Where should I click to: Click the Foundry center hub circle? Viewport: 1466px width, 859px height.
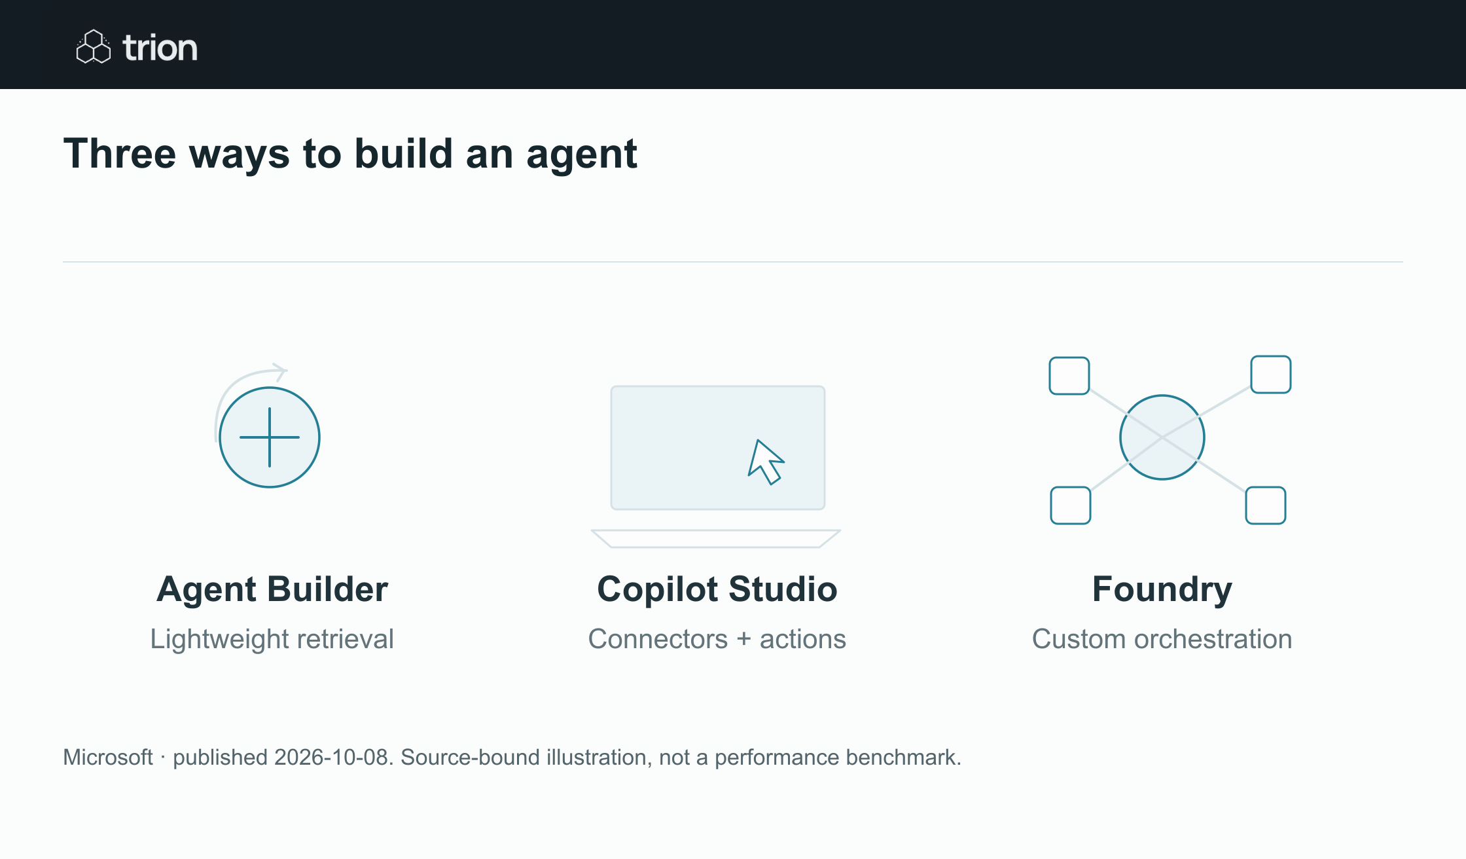click(x=1162, y=437)
